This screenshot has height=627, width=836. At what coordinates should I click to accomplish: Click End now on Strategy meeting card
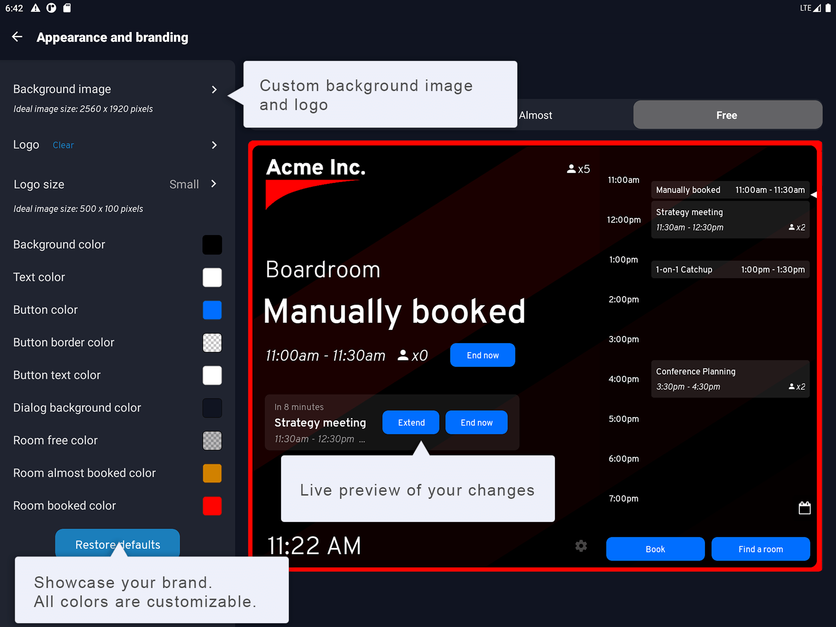click(477, 423)
